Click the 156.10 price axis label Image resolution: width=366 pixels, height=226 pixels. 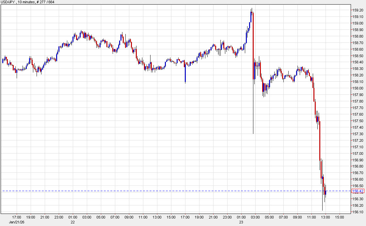pos(358,212)
